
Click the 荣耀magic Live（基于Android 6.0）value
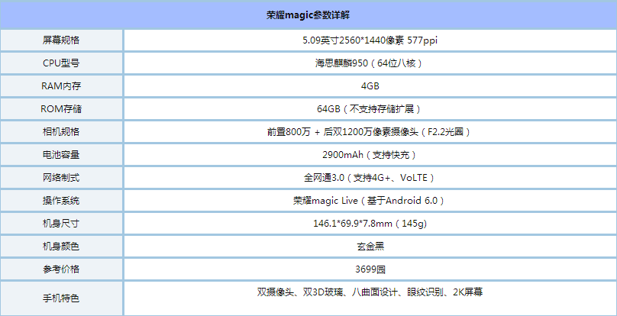370,200
